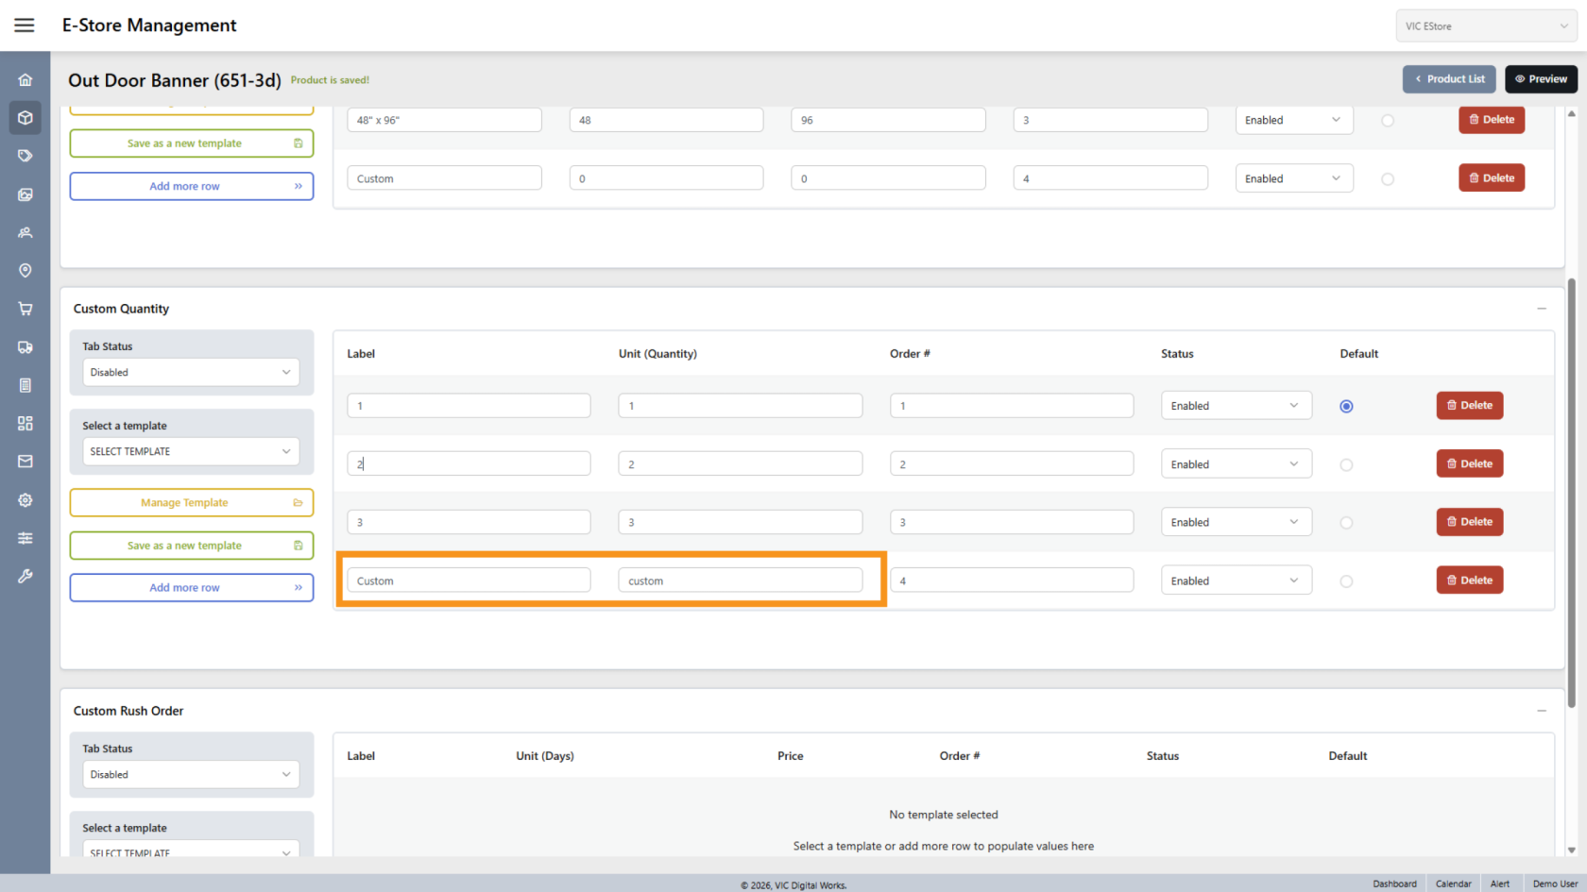Open Status dropdown for quantity row 3
The image size is (1587, 892).
pos(1235,523)
